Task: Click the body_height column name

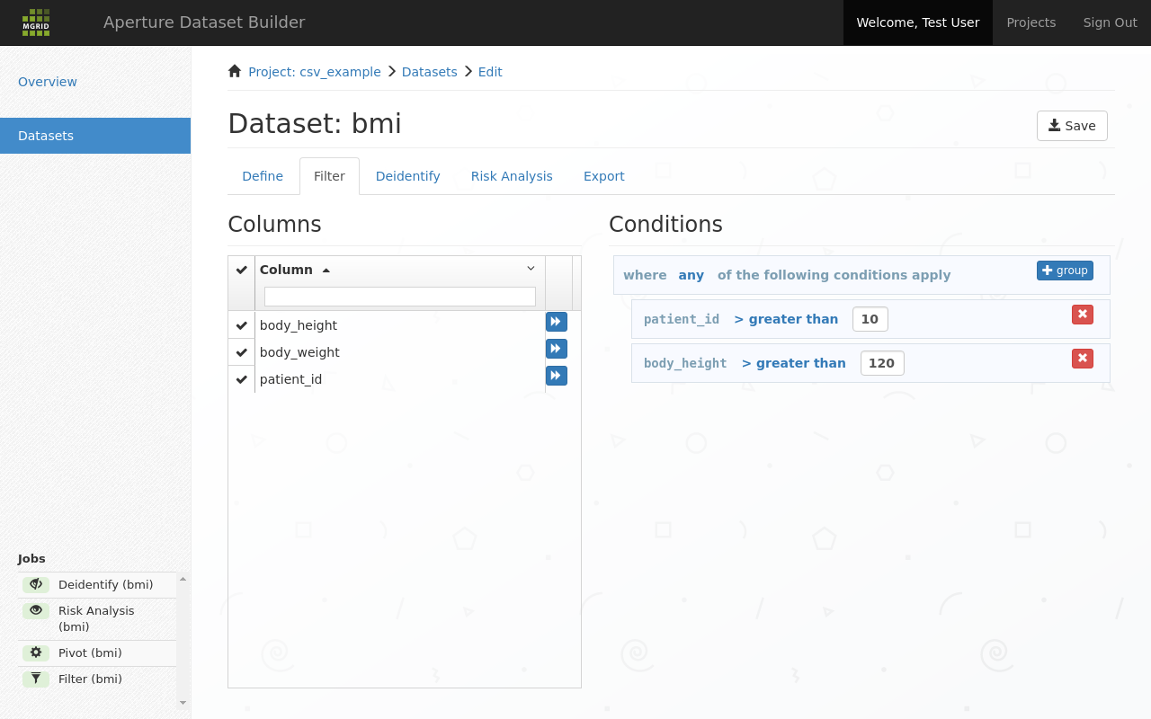Action: tap(299, 325)
